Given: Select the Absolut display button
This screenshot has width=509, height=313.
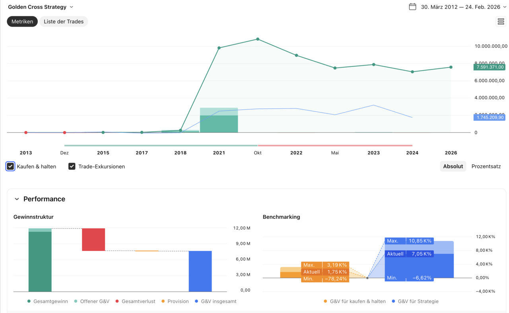Looking at the screenshot, I should (453, 166).
